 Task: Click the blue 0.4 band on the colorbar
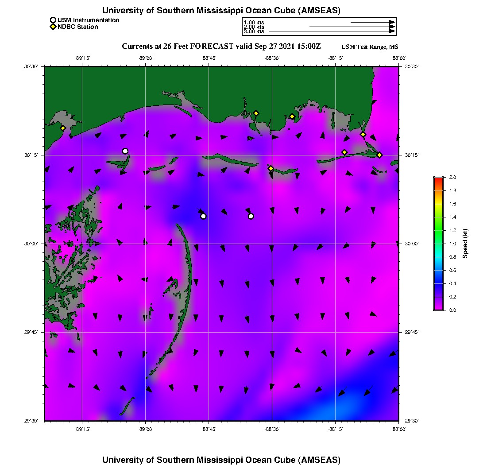click(x=438, y=283)
